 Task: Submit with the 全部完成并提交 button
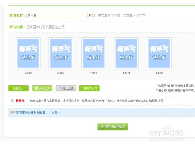click(113, 127)
